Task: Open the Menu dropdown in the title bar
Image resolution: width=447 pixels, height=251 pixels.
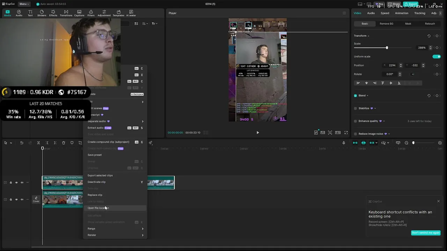Action: (24, 4)
